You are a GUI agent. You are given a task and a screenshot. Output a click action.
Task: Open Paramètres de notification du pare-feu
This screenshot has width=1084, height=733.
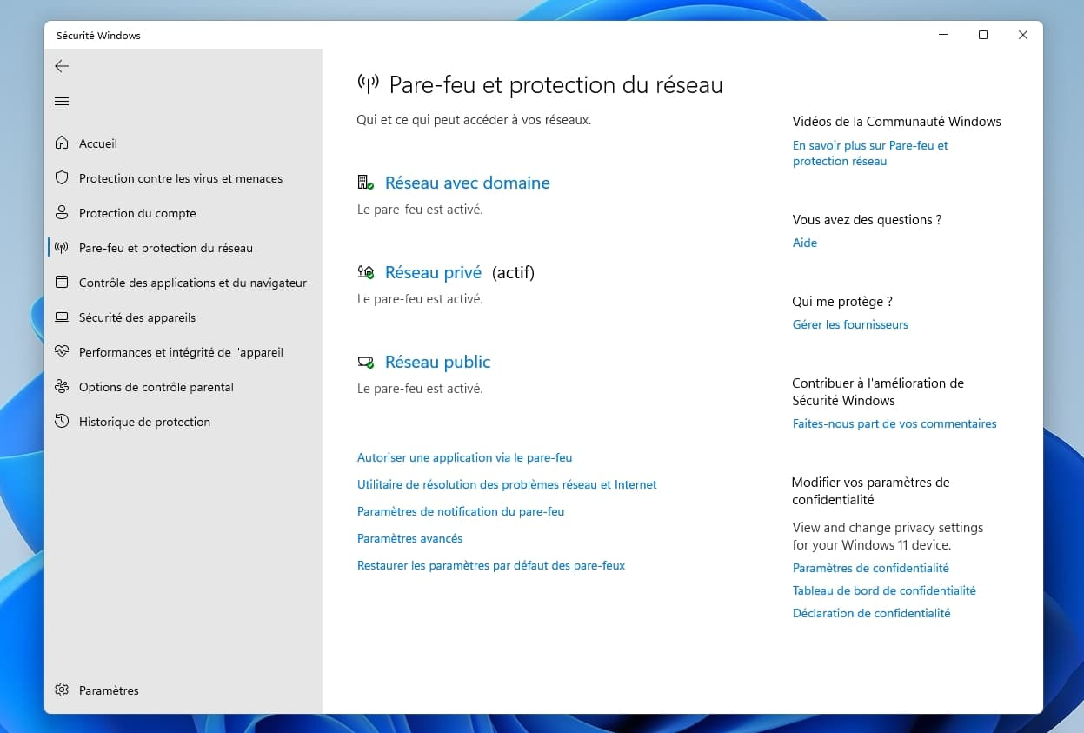click(x=461, y=511)
